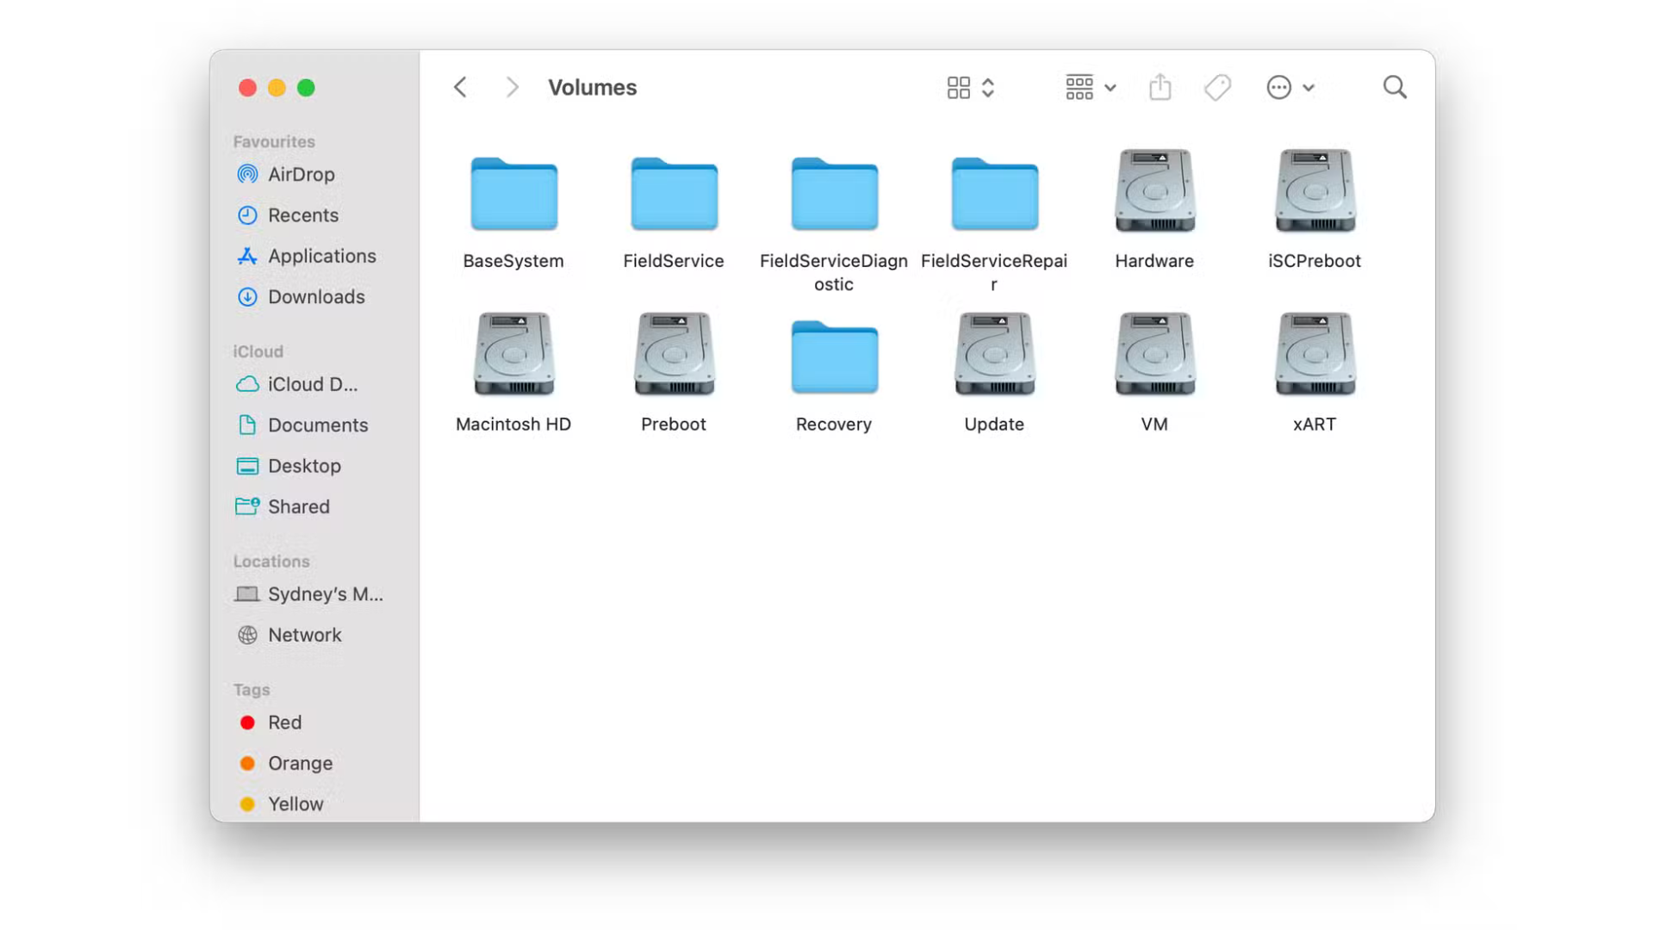1654x930 pixels.
Task: Filter by the Red tag
Action: coord(284,722)
